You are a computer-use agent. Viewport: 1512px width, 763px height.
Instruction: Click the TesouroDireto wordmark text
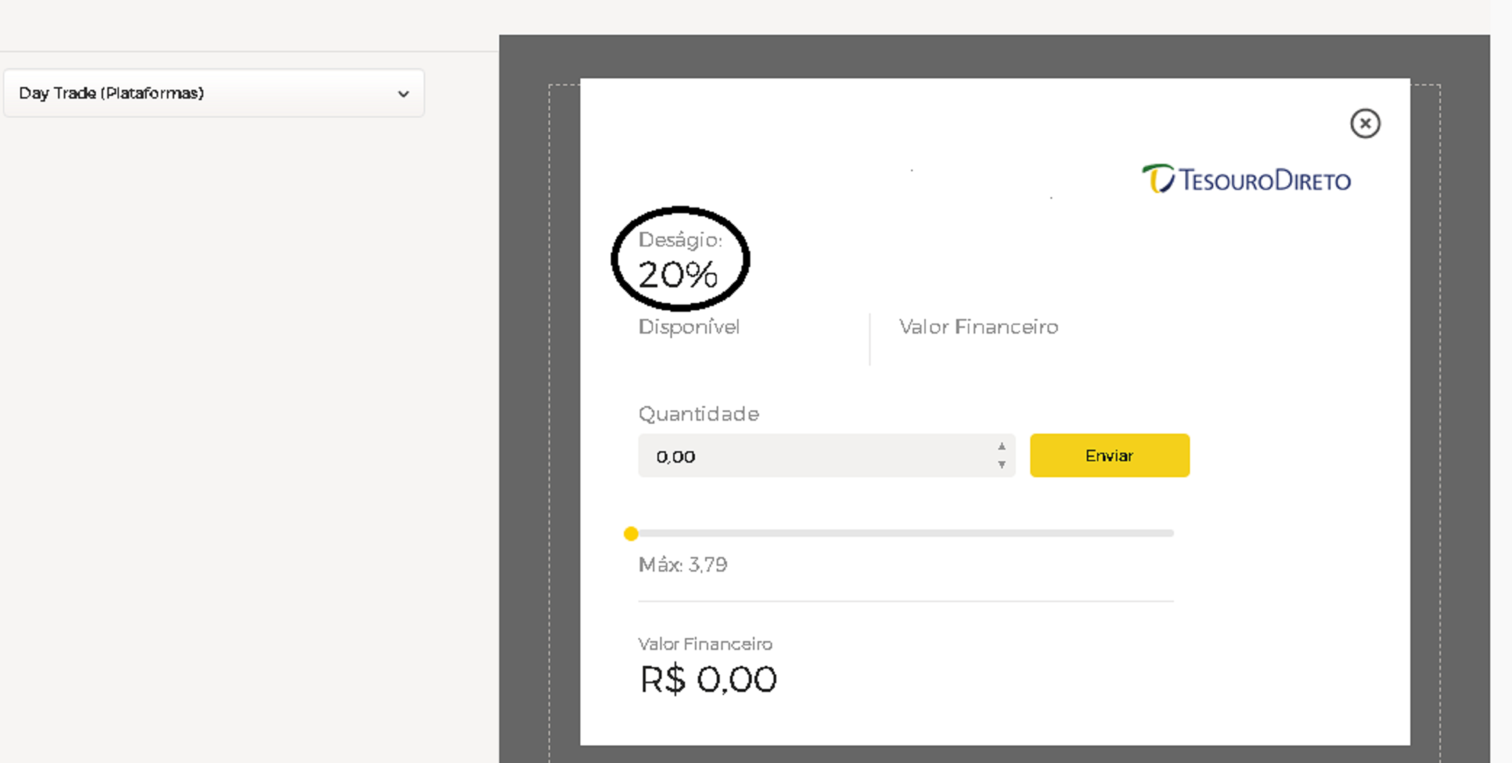tap(1265, 180)
